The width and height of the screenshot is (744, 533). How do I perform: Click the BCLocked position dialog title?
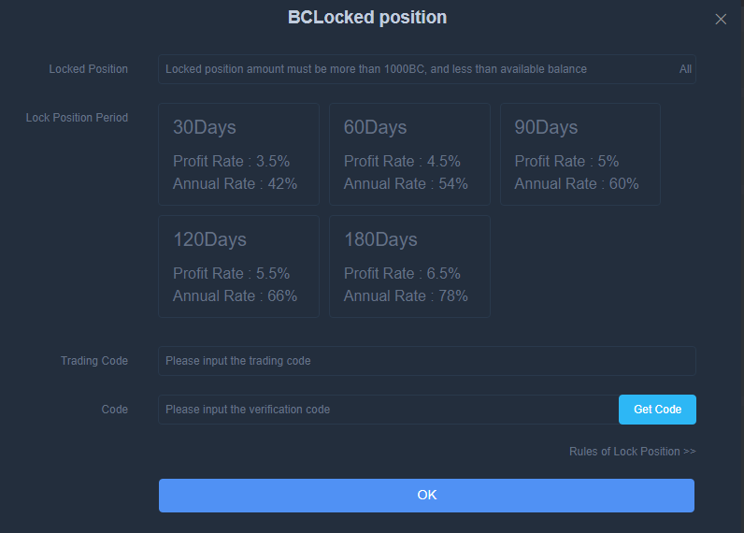point(367,18)
